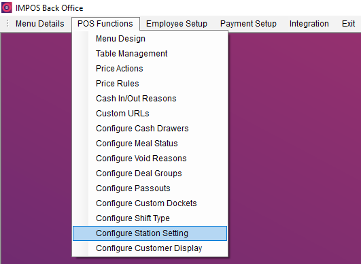361x264 pixels.
Task: Select Cash In/Out Reasons
Action: pos(150,99)
